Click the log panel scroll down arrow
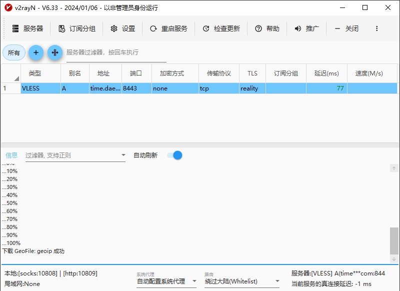 pos(394,258)
